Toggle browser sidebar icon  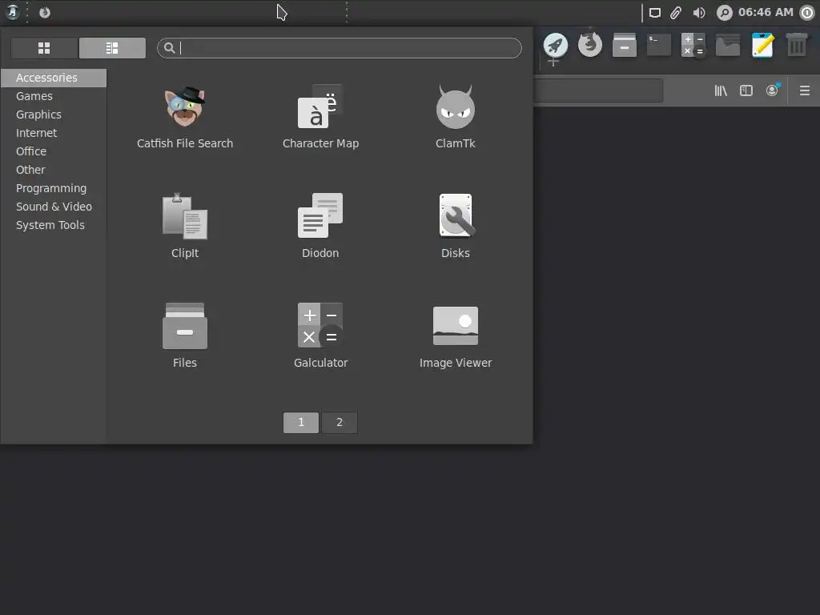746,91
